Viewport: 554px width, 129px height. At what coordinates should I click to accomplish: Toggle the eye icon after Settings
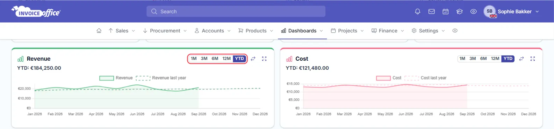[455, 31]
